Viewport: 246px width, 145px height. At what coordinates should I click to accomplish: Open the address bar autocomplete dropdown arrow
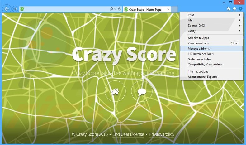[115, 9]
